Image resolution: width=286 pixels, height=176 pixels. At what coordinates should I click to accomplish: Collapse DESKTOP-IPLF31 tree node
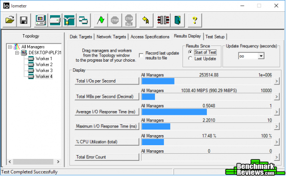[17, 53]
